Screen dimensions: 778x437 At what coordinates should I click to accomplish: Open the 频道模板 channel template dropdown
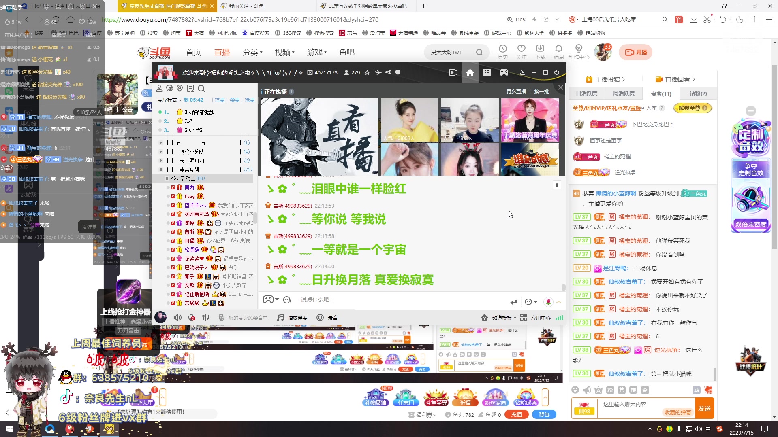[499, 318]
